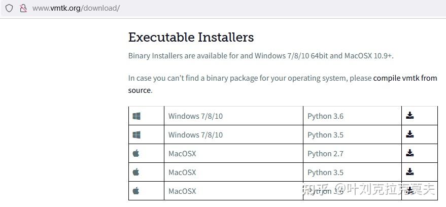This screenshot has height=207, width=446.
Task: Click the "Python 3.6" table cell
Action: tap(325, 116)
